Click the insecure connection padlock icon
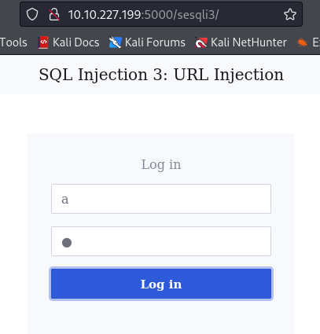320x334 pixels. coord(54,14)
